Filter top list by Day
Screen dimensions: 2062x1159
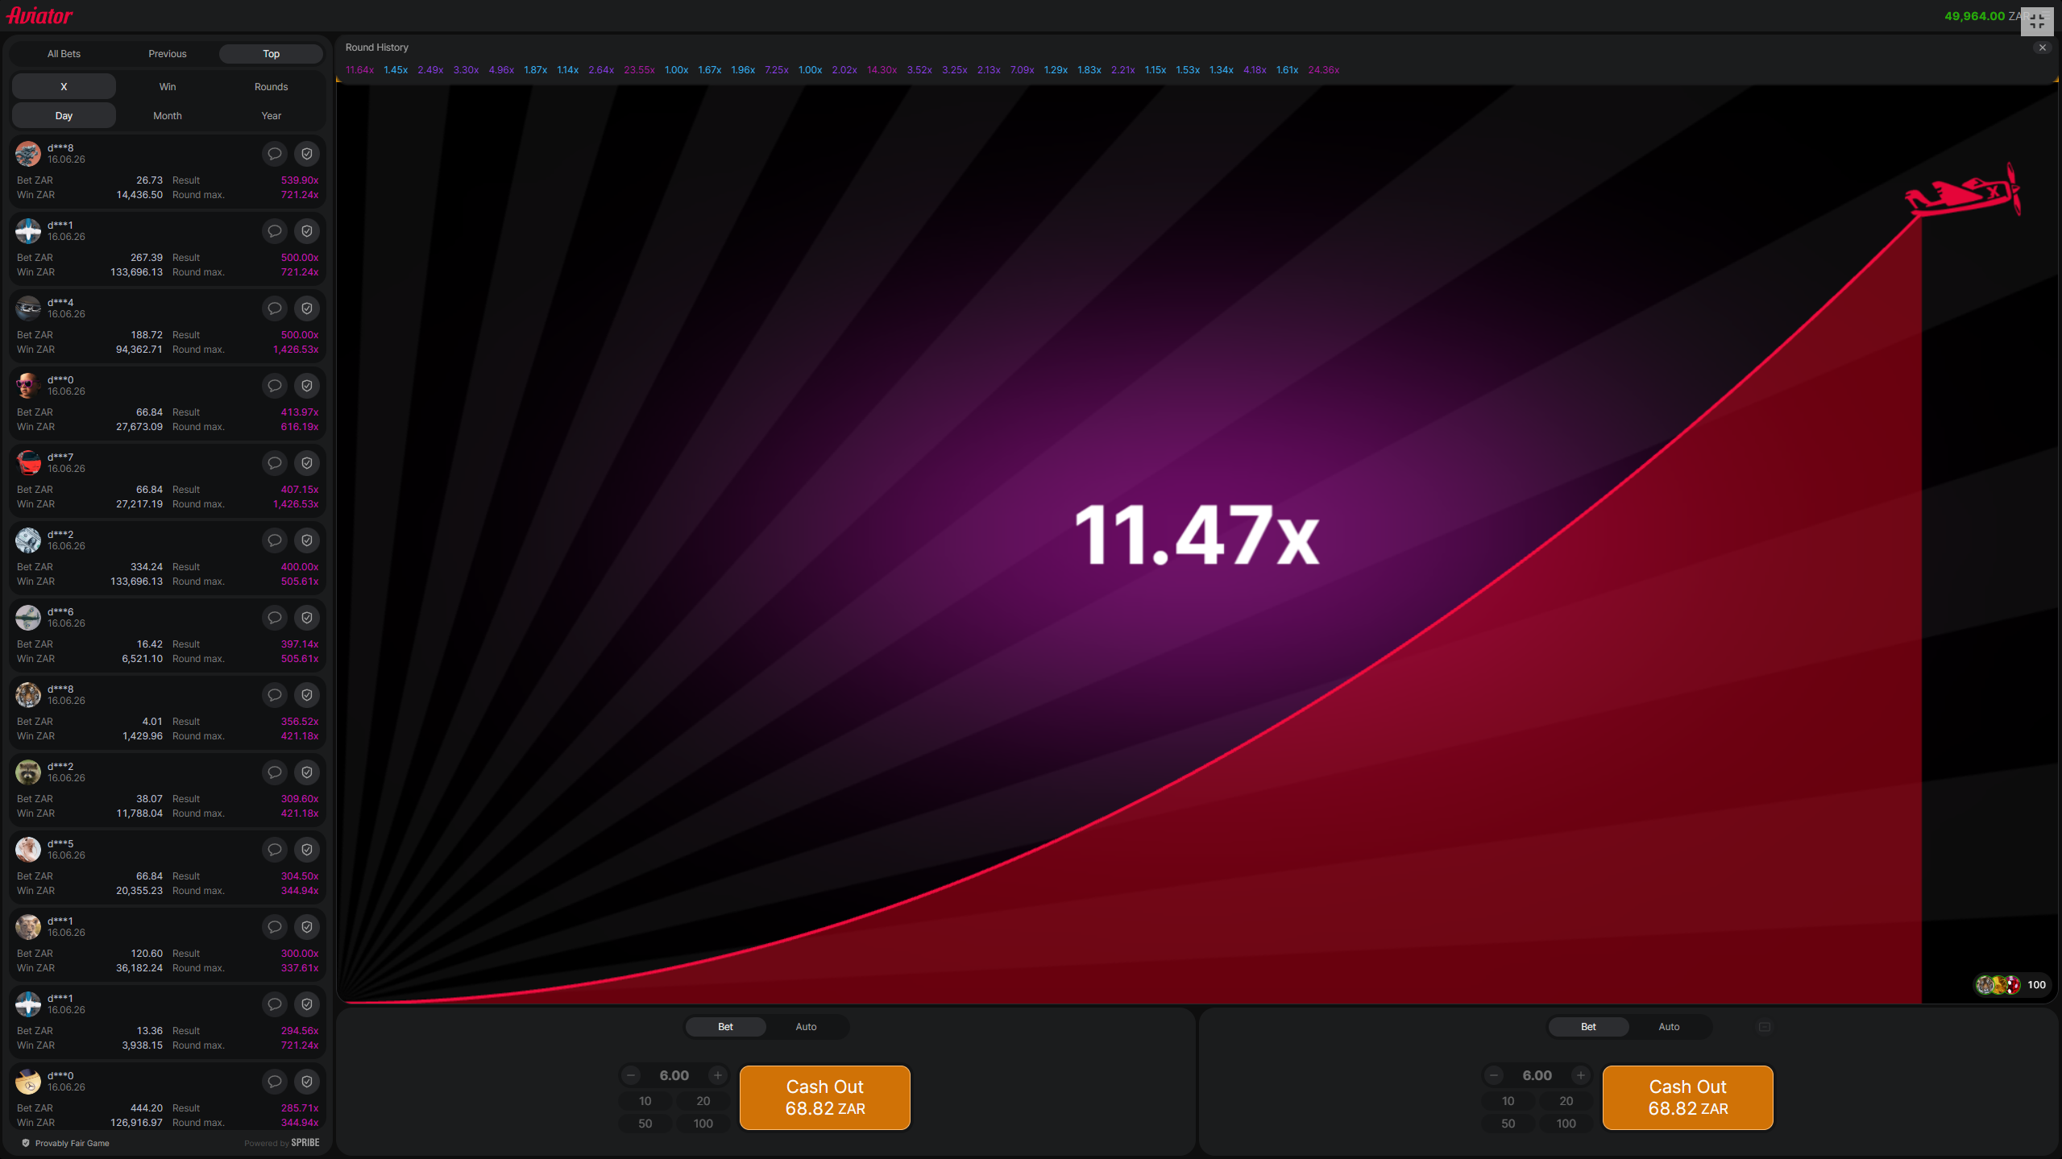[x=64, y=116]
